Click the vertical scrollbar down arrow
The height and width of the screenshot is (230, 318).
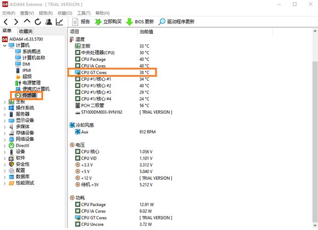(x=315, y=225)
